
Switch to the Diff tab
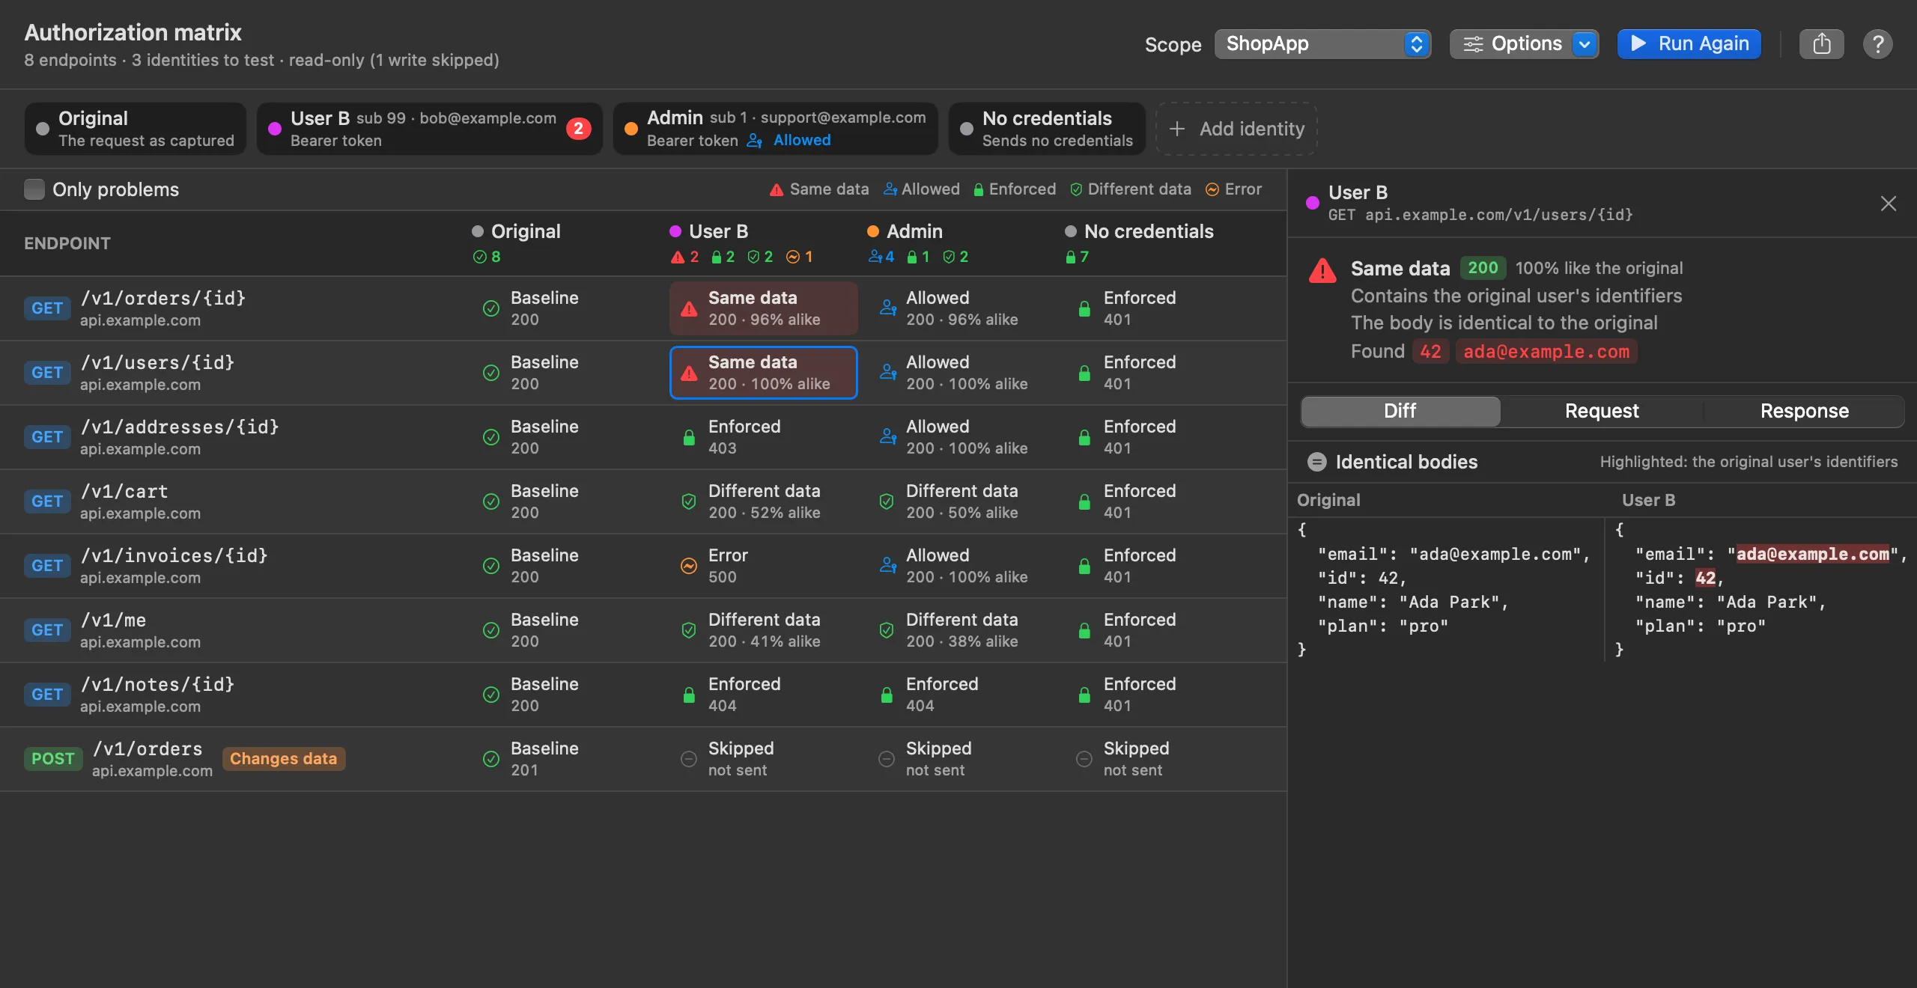click(x=1400, y=411)
